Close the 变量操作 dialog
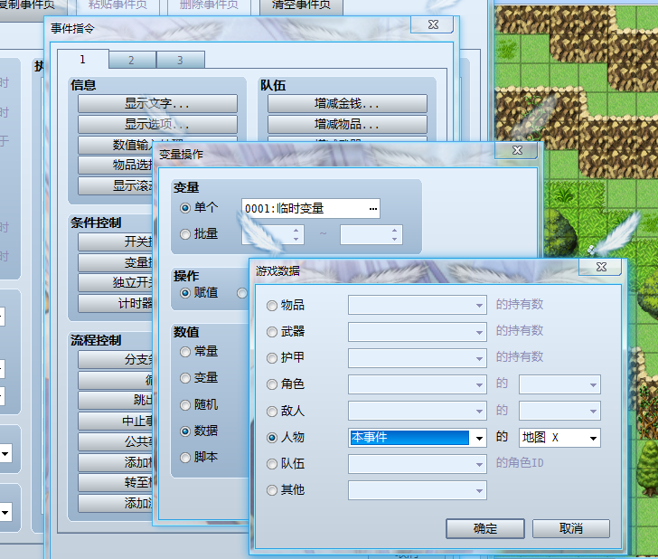658x559 pixels. [517, 150]
